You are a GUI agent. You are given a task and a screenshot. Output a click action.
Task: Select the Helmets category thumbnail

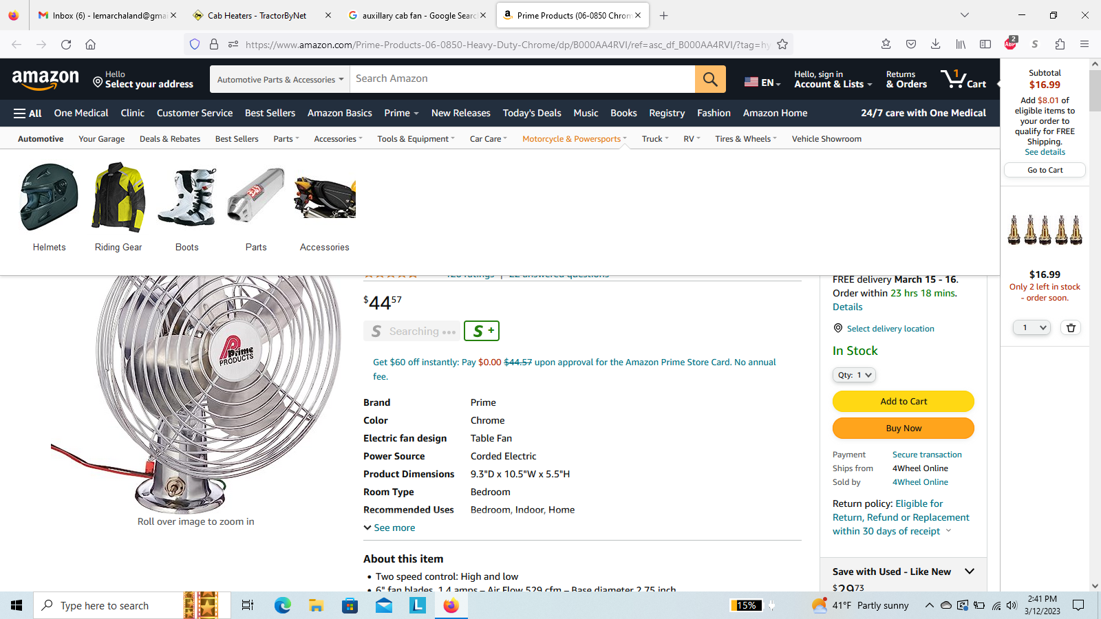pyautogui.click(x=49, y=206)
